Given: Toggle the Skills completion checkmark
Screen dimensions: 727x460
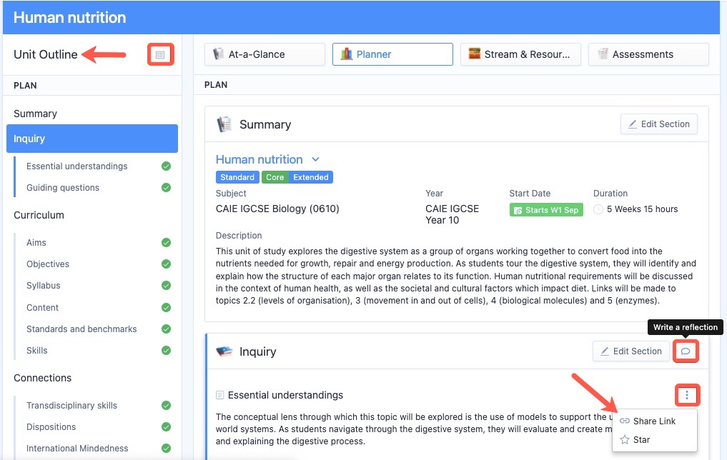Looking at the screenshot, I should point(166,350).
